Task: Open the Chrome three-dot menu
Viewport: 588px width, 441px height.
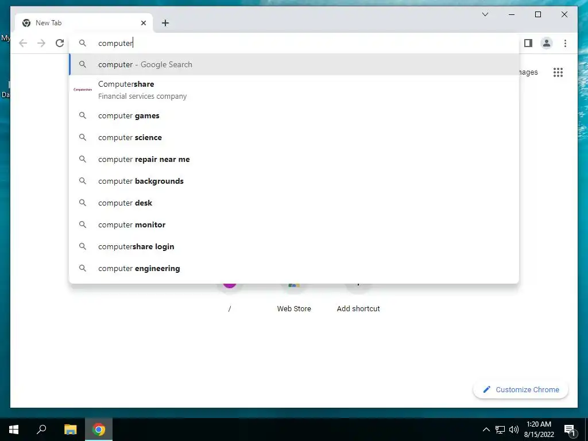Action: pyautogui.click(x=565, y=43)
